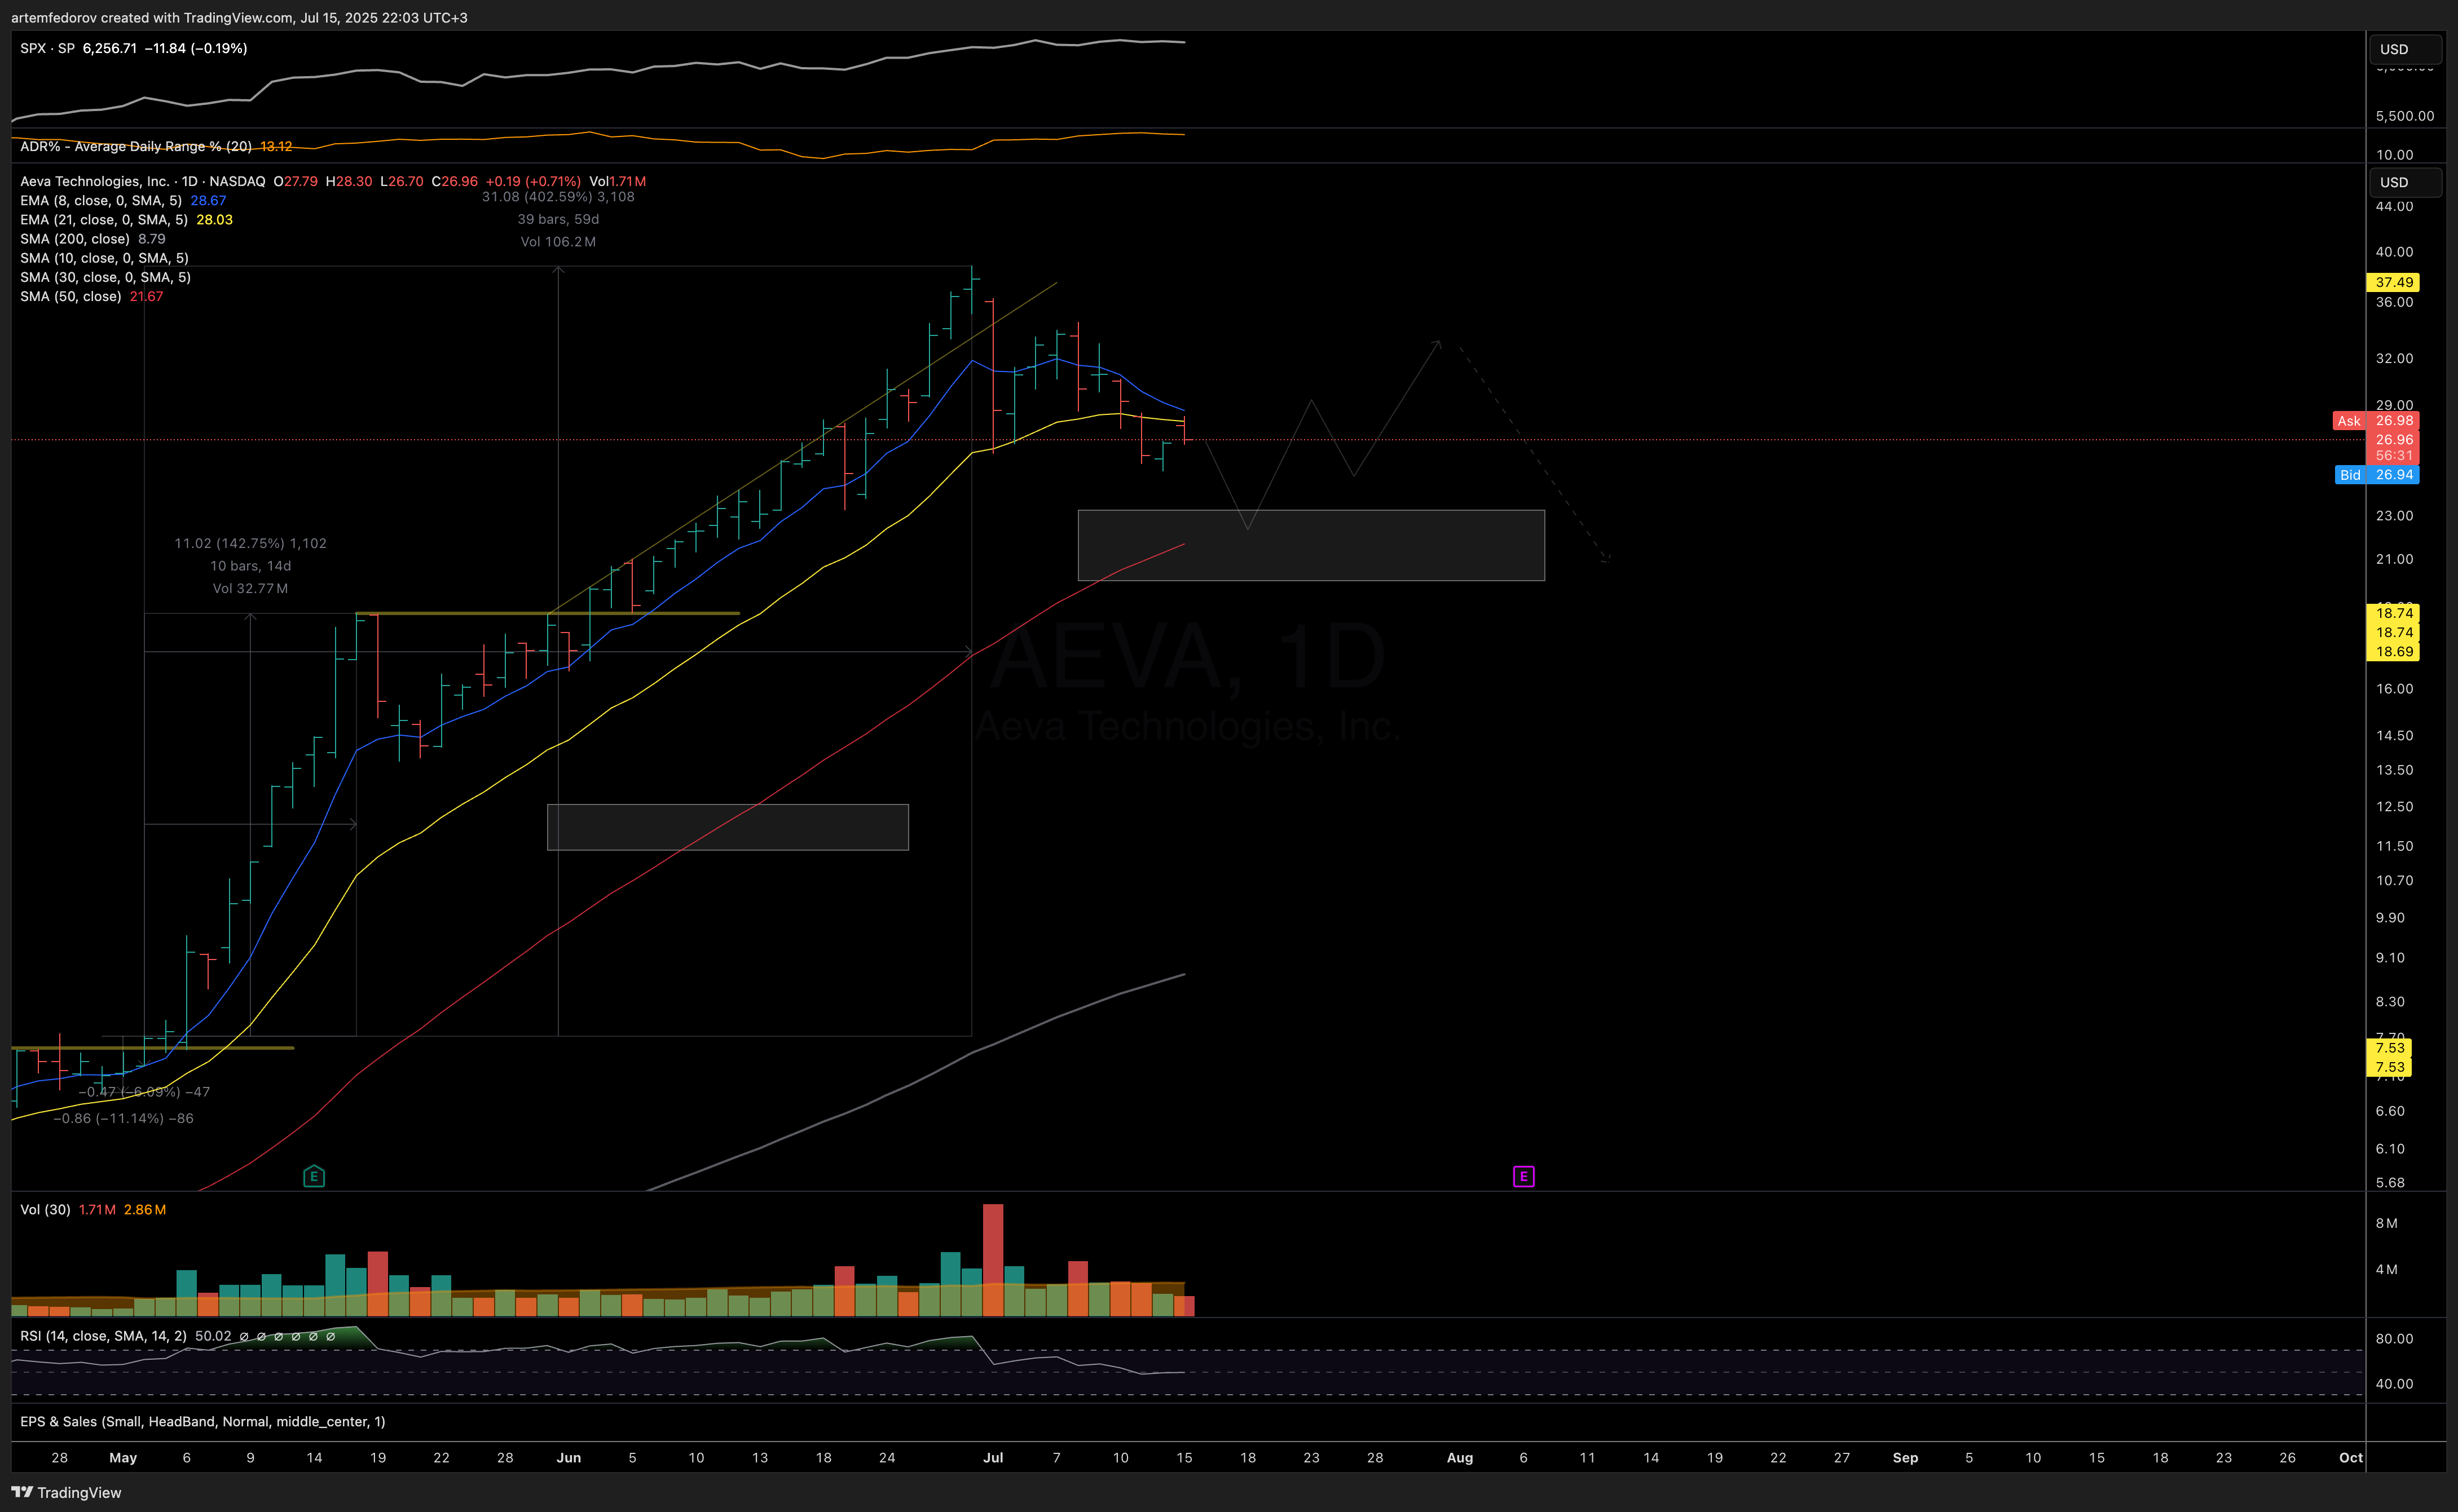Screen dimensions: 2458x1512
Task: Click the 16.00 level on the price scale
Action: click(x=2394, y=688)
